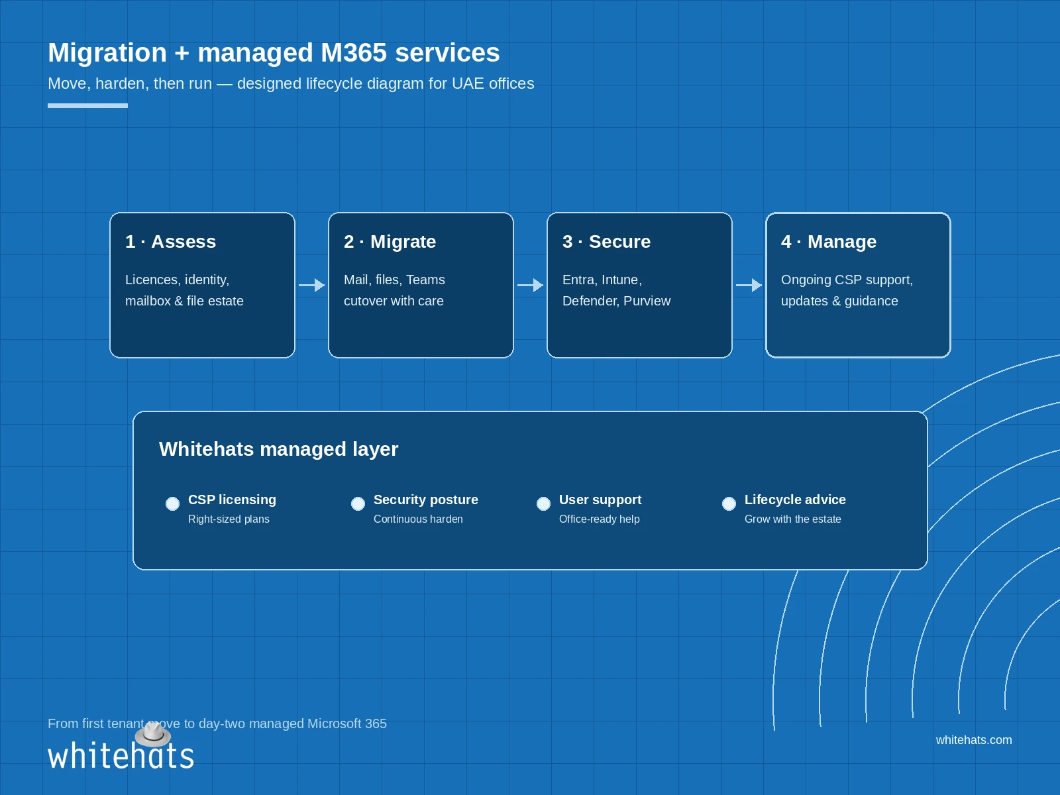
Task: Click the bullet dot beside CSP licensing
Action: tap(172, 503)
